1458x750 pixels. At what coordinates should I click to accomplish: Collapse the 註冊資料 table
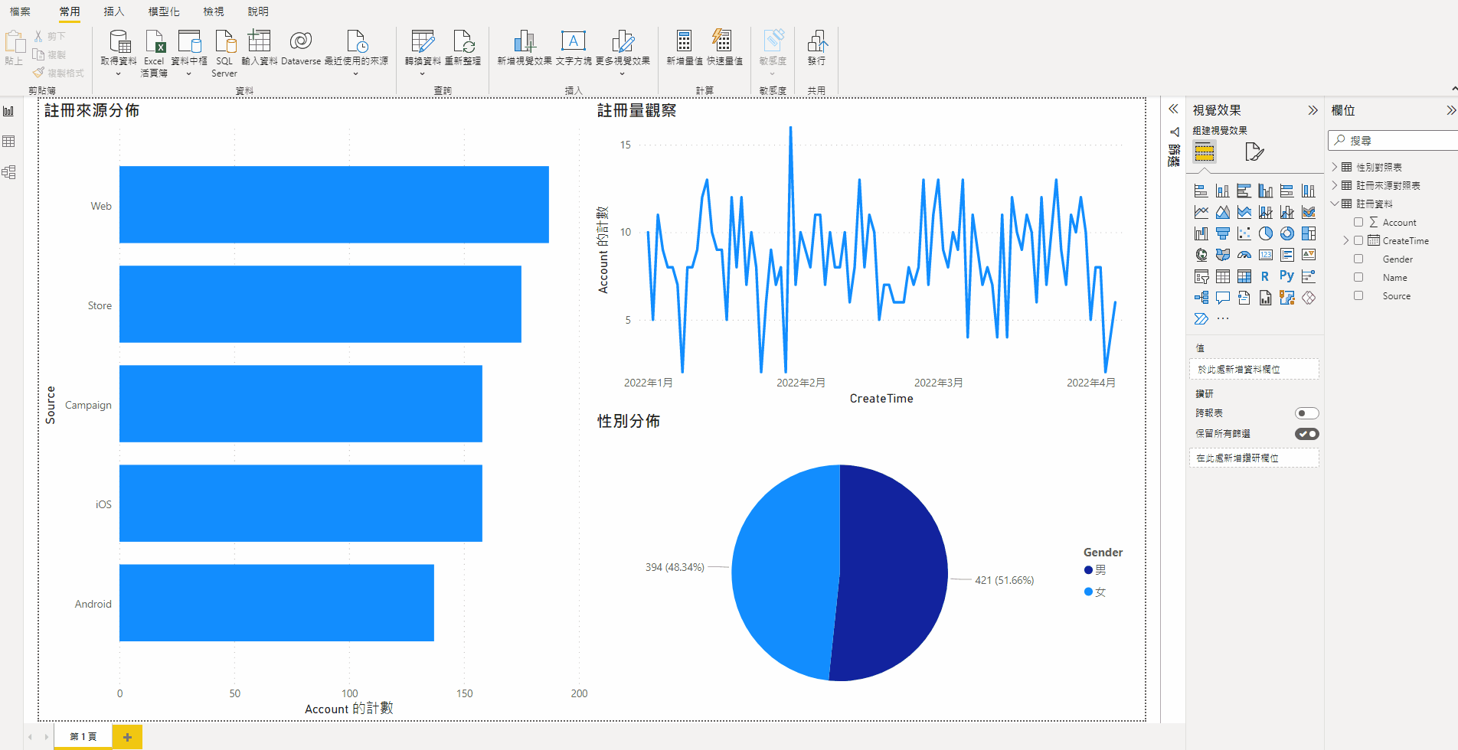tap(1335, 204)
